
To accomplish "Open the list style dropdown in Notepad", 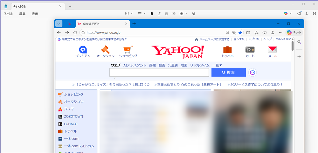I will (x=142, y=14).
